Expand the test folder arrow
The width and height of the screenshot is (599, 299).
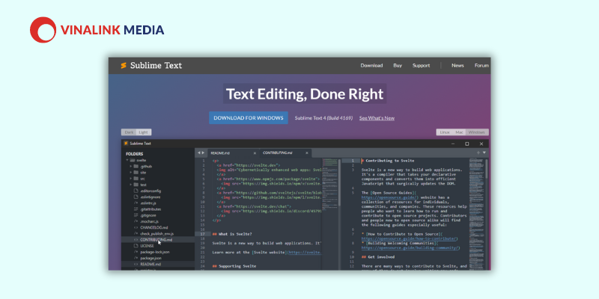130,185
